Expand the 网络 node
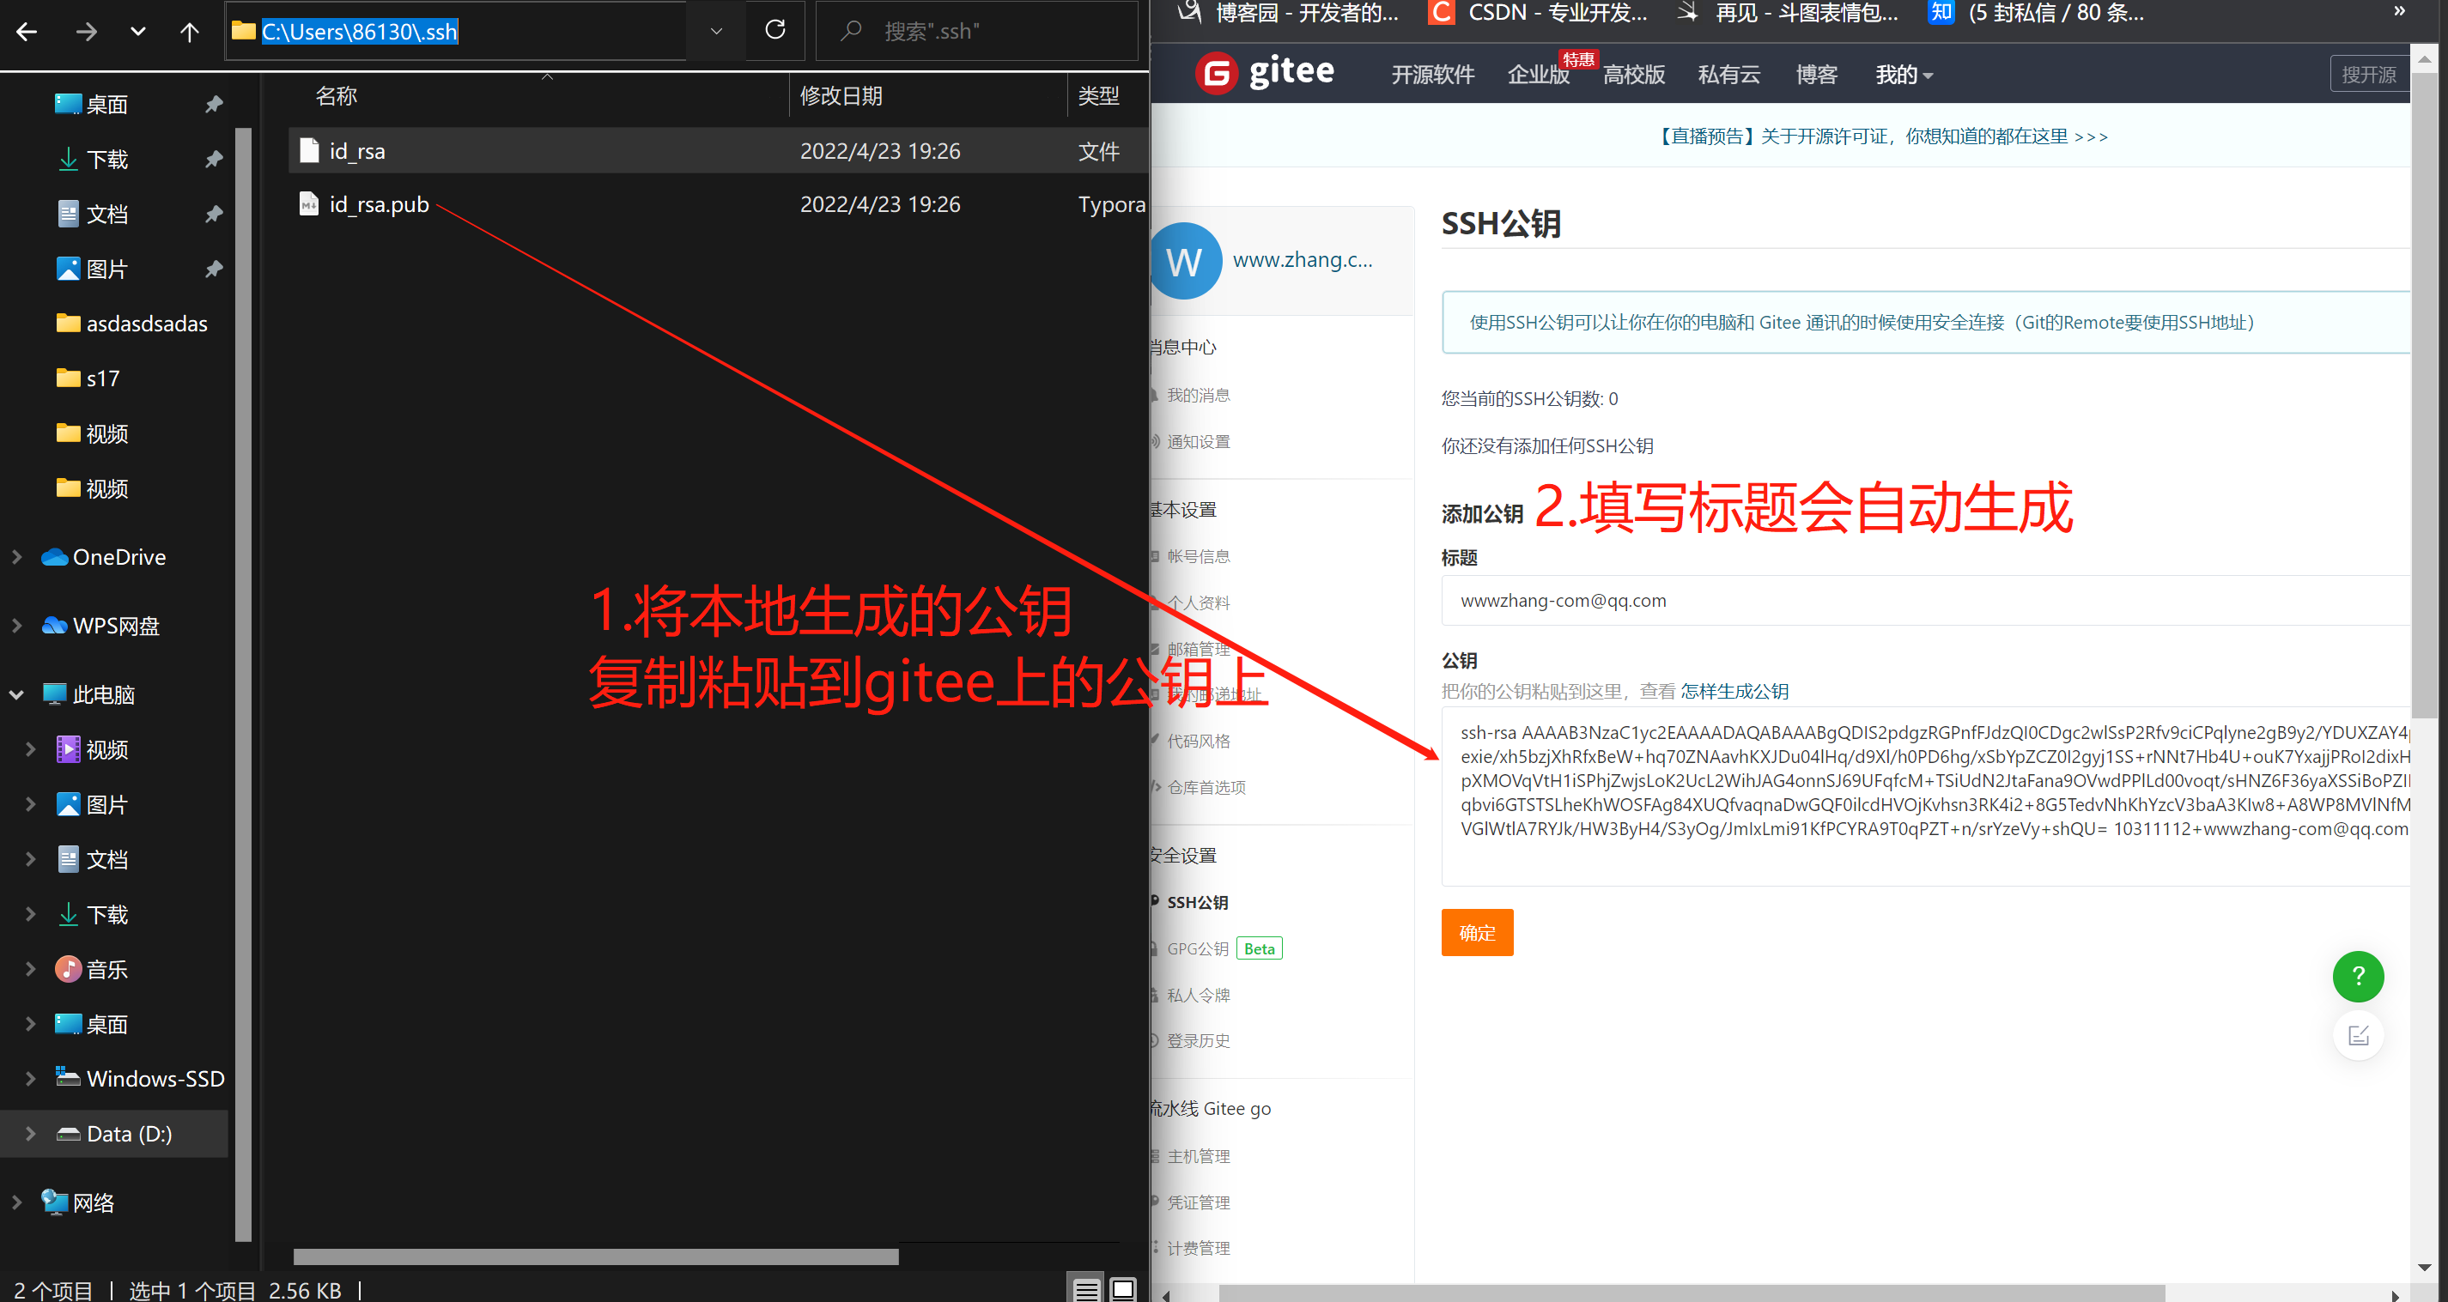 pos(16,1202)
